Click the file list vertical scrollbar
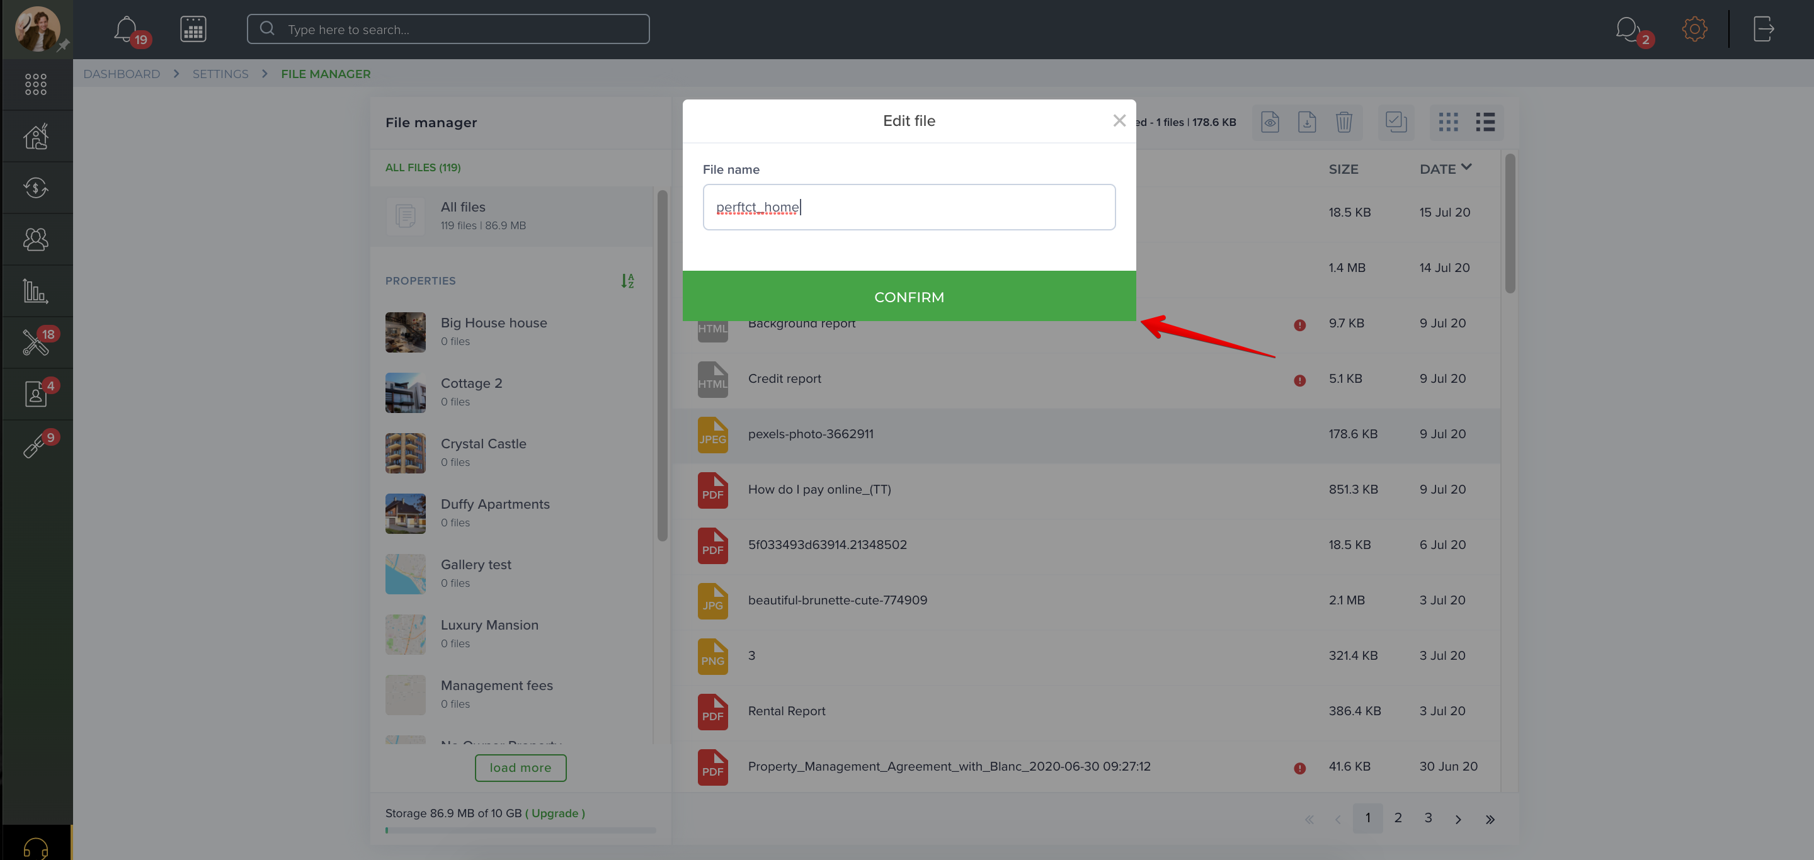Image resolution: width=1814 pixels, height=860 pixels. (1510, 223)
